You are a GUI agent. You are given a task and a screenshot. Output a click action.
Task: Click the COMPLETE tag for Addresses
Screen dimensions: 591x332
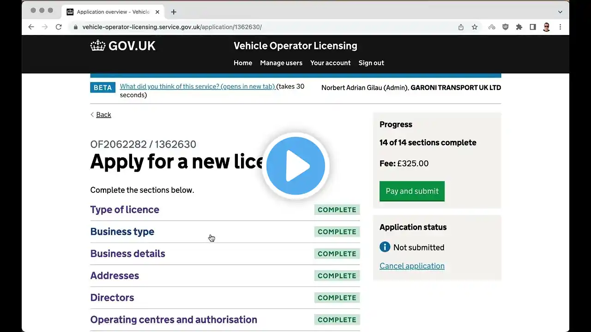pyautogui.click(x=337, y=276)
